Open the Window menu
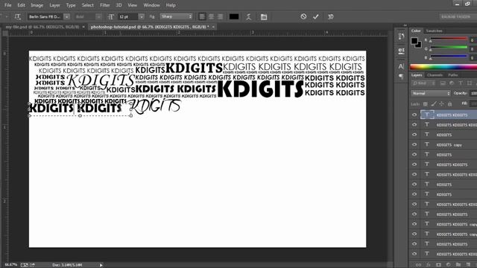Screen dimensions: 477x268 click(151, 5)
